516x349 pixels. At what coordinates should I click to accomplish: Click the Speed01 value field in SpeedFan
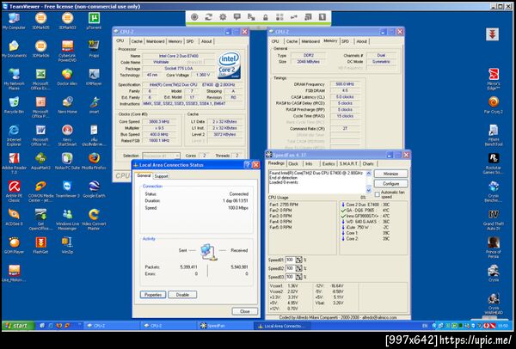point(291,260)
